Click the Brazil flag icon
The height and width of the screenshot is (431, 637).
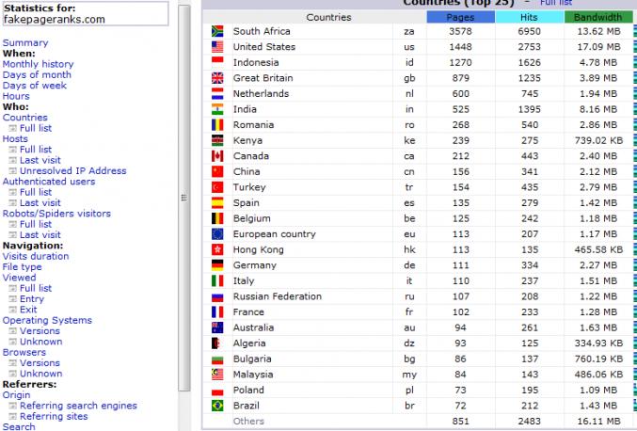pyautogui.click(x=217, y=406)
